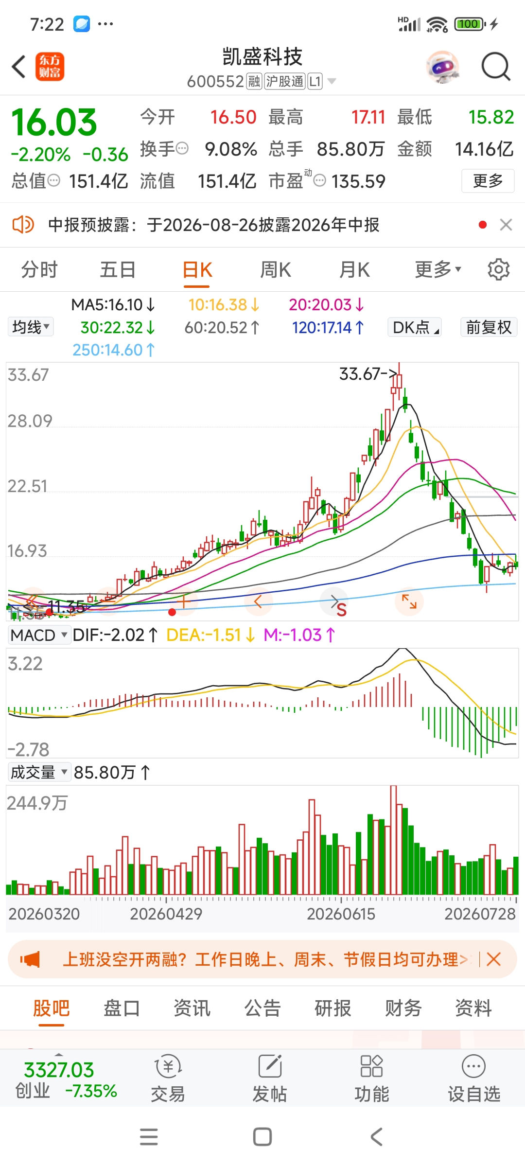Toggle the DK点 indicator

click(415, 327)
